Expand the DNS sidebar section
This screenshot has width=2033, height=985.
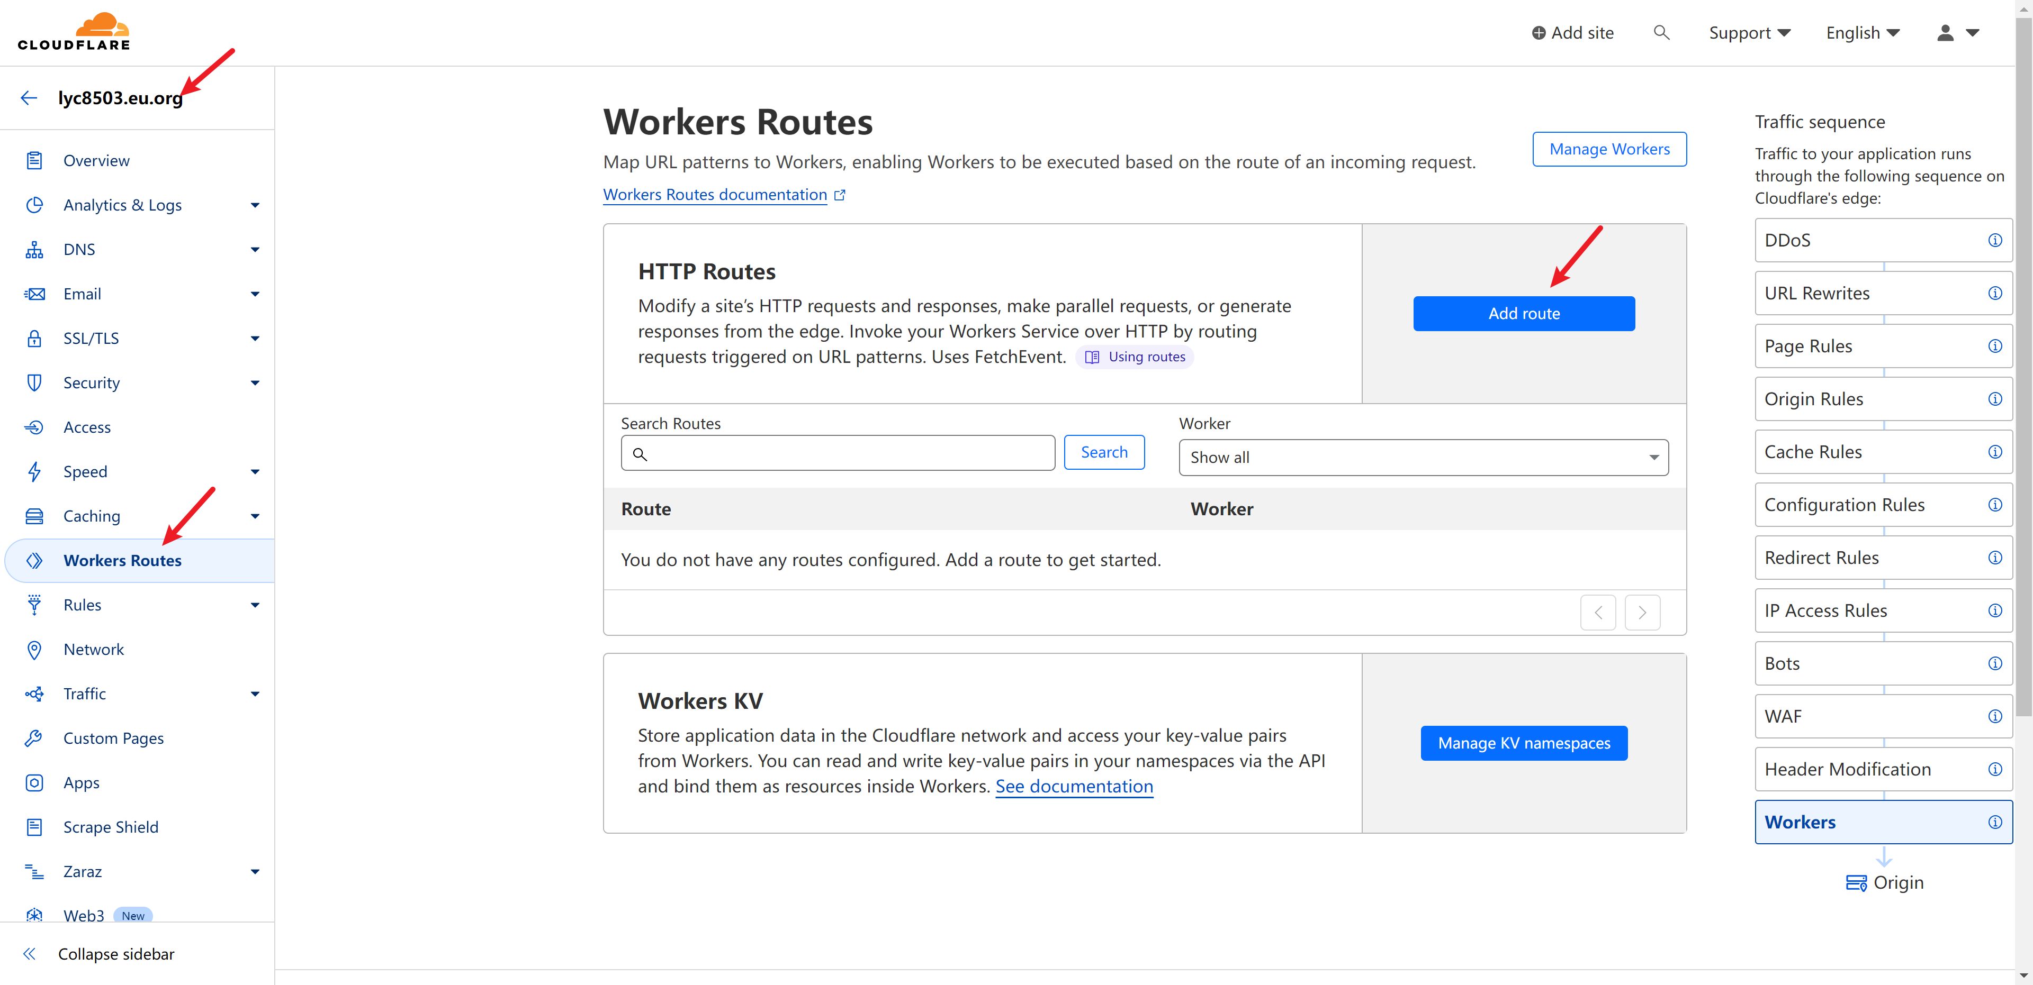[255, 249]
